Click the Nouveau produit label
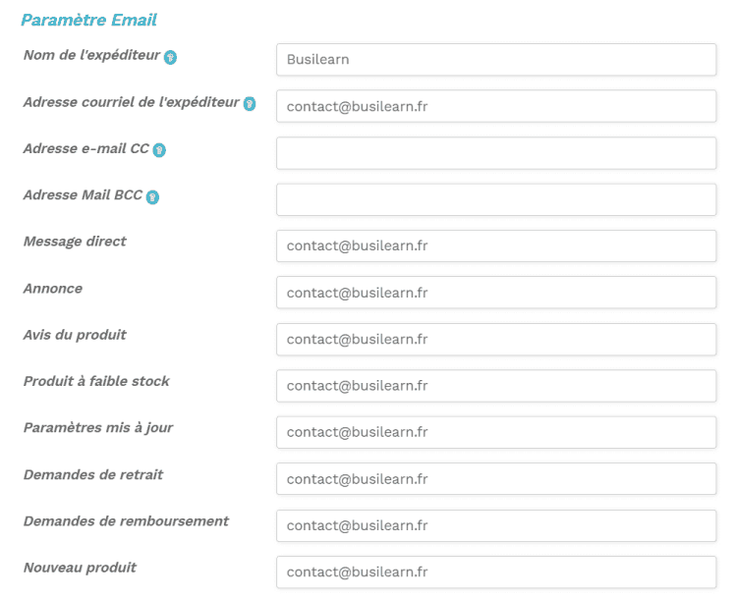 [x=81, y=568]
